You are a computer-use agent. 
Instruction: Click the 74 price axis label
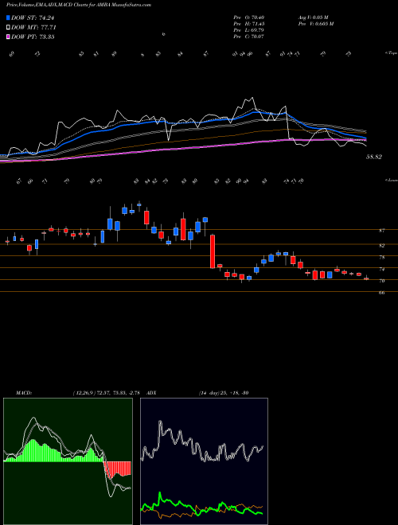(x=381, y=269)
